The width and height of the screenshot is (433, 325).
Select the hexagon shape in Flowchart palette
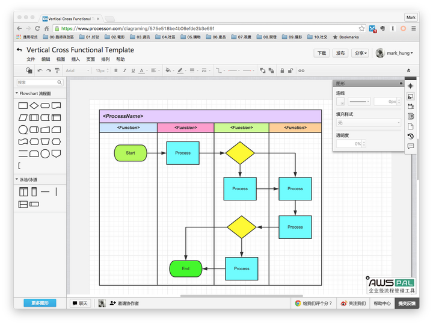coord(57,142)
